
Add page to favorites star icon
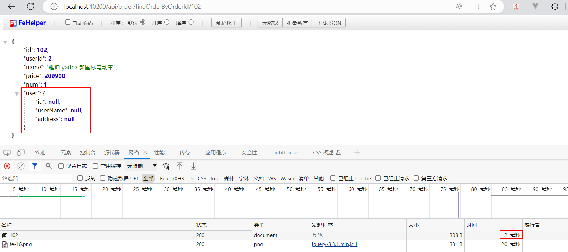tap(493, 7)
